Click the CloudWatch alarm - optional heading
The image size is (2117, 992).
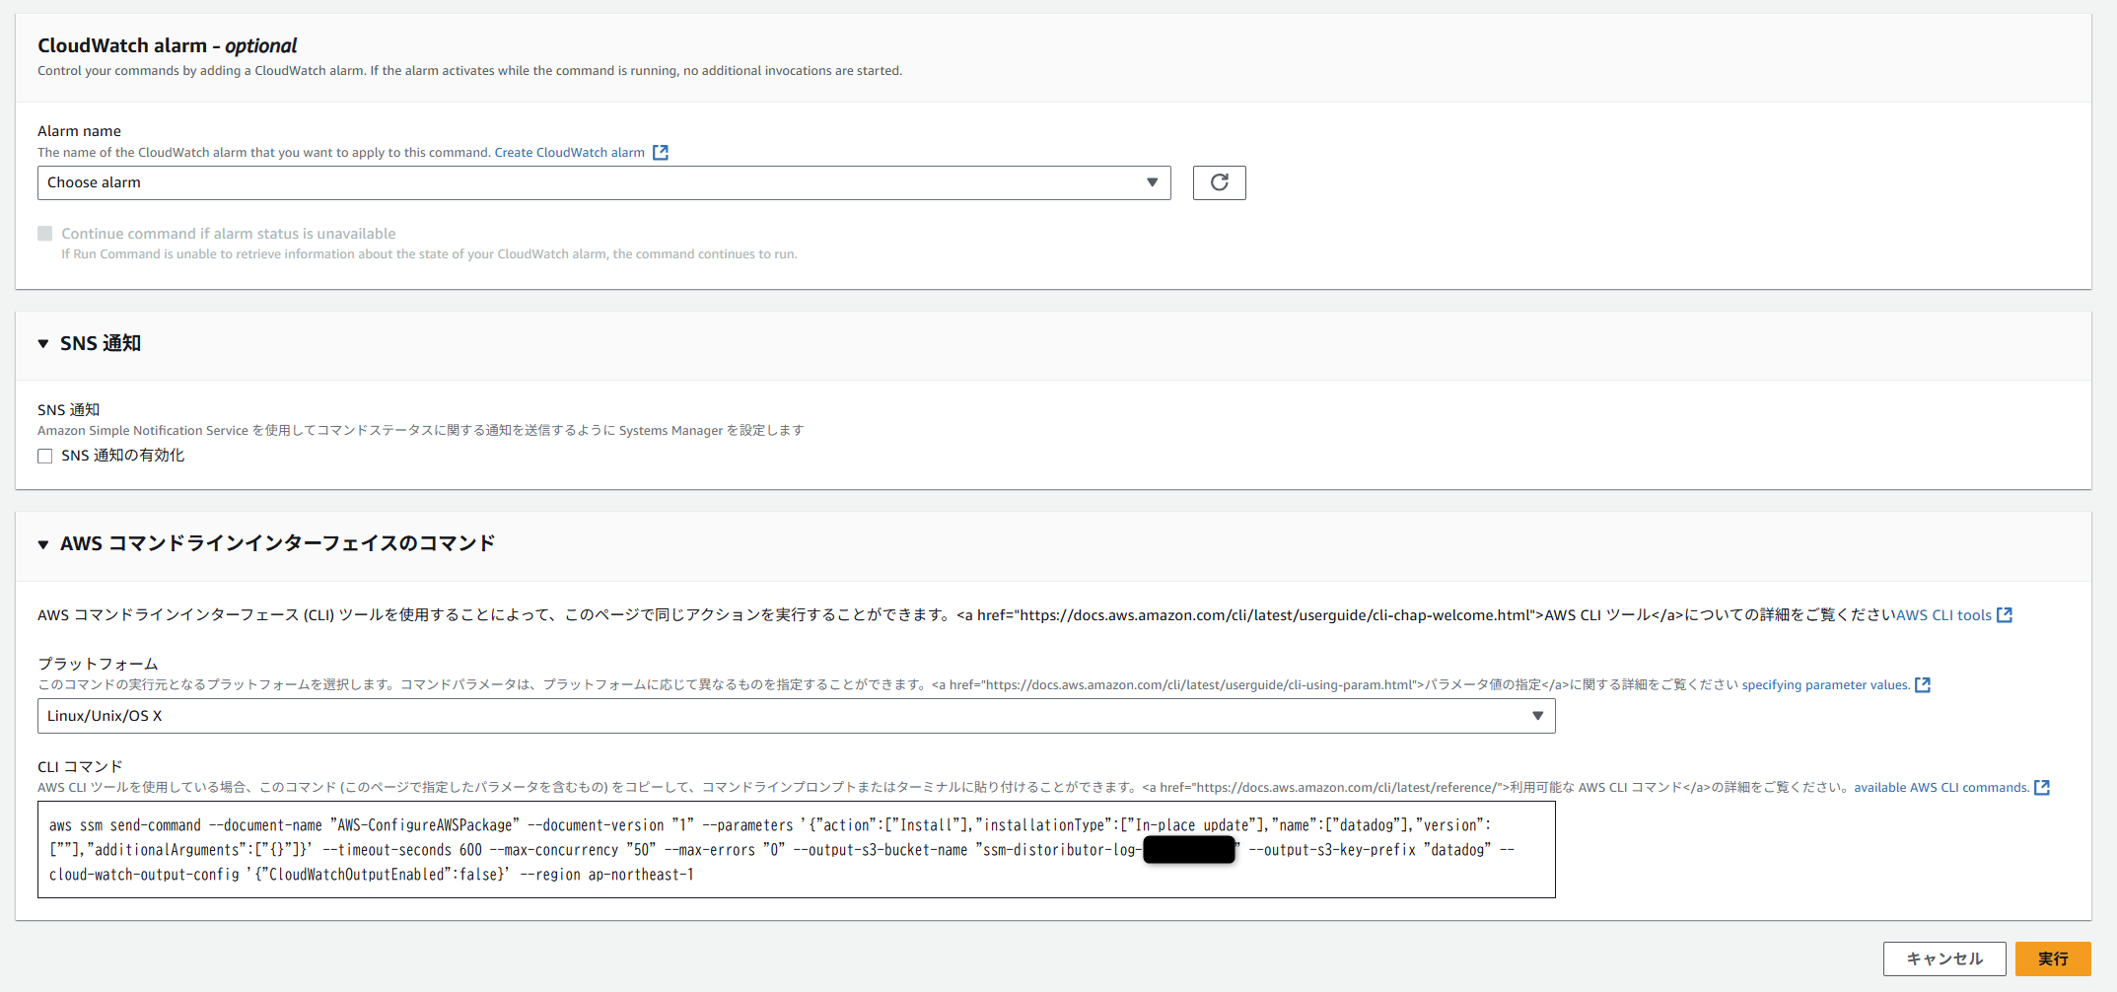(167, 46)
